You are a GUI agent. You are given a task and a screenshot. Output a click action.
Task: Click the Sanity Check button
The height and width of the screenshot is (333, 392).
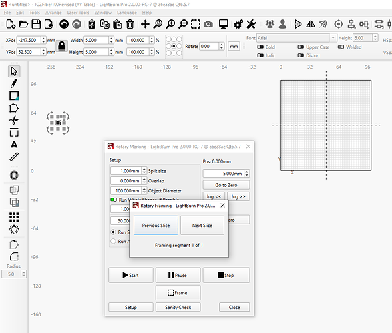(x=178, y=307)
